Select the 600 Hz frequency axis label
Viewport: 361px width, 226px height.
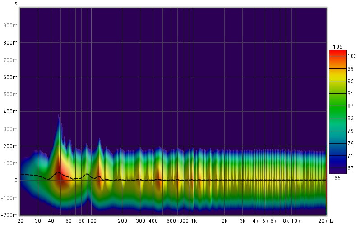[171, 221]
